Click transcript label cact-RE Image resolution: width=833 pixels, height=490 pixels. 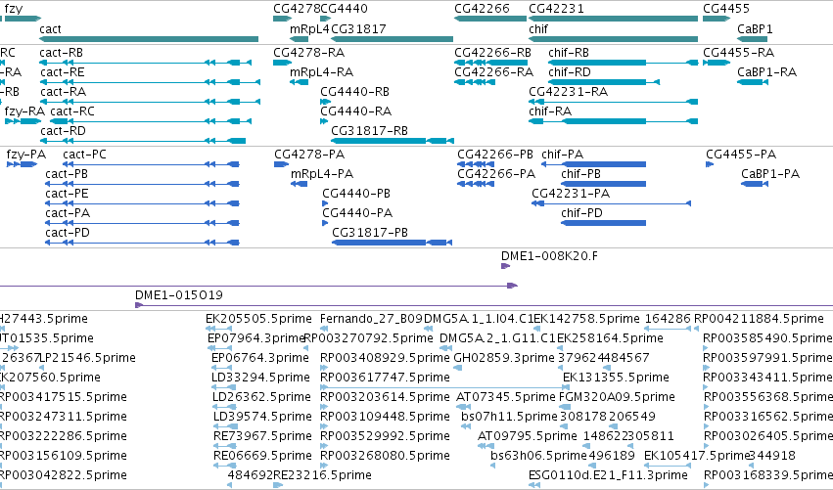pos(63,72)
